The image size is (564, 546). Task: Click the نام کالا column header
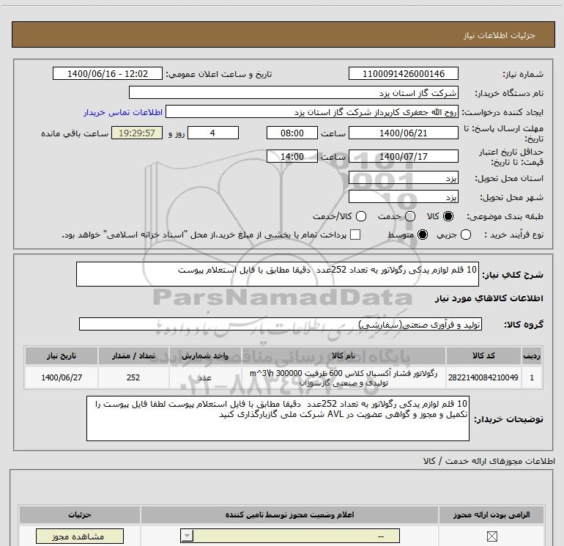[x=344, y=355]
